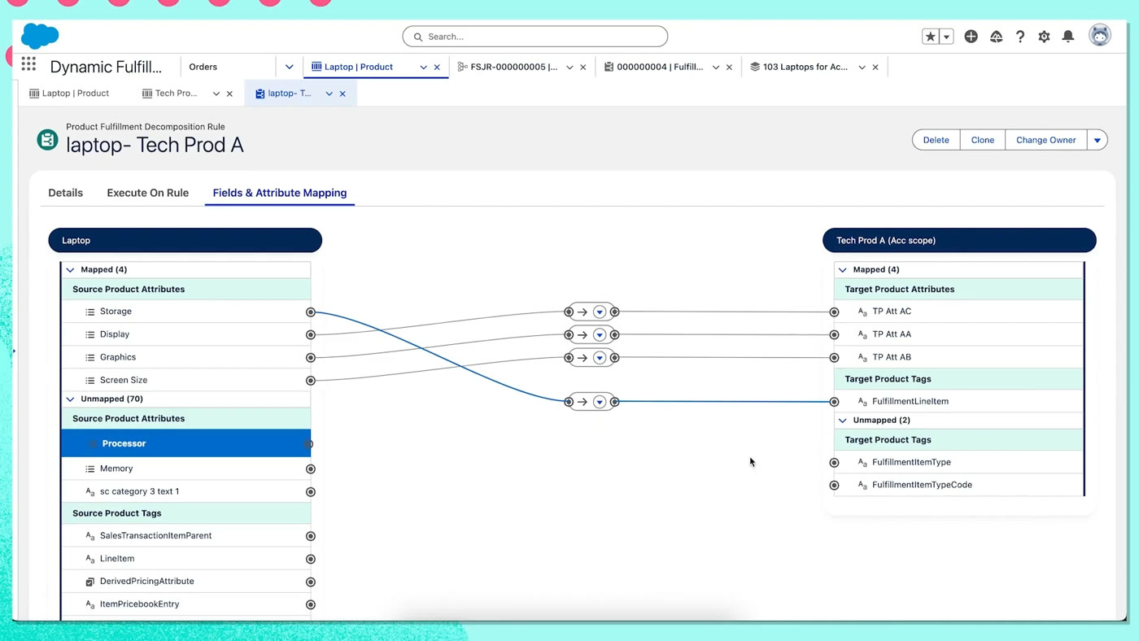Open the user avatar profile menu
This screenshot has height=641, width=1139.
tap(1100, 36)
